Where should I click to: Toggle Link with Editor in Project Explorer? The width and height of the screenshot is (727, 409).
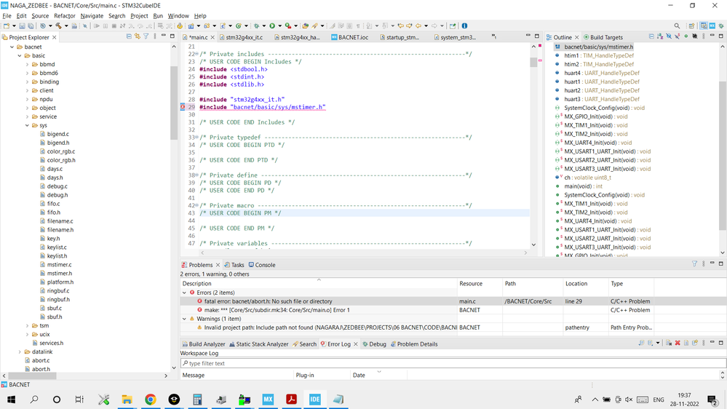(138, 36)
